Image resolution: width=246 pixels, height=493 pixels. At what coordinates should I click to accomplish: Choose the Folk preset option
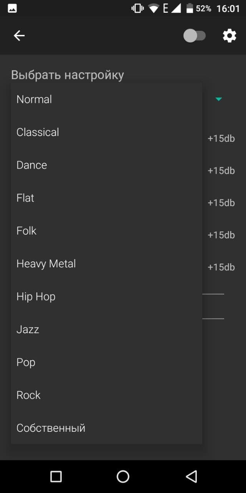pos(106,231)
